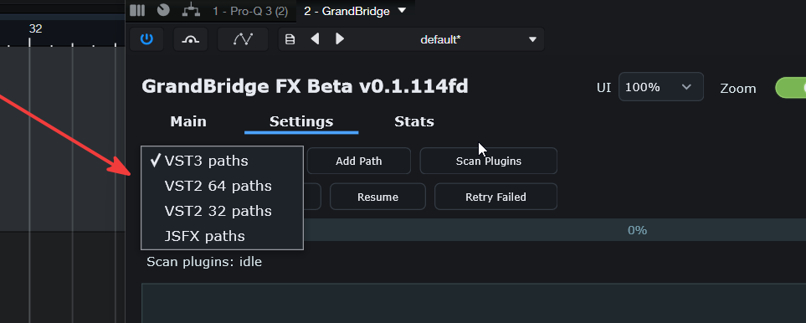Toggle the green Zoom switch

[791, 88]
